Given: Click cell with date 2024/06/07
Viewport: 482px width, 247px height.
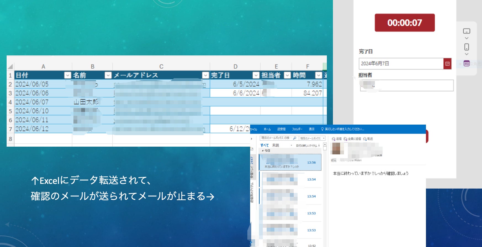Looking at the screenshot, I should 43,102.
